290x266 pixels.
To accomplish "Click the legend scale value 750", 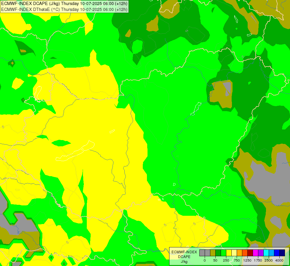I will point(237,260).
